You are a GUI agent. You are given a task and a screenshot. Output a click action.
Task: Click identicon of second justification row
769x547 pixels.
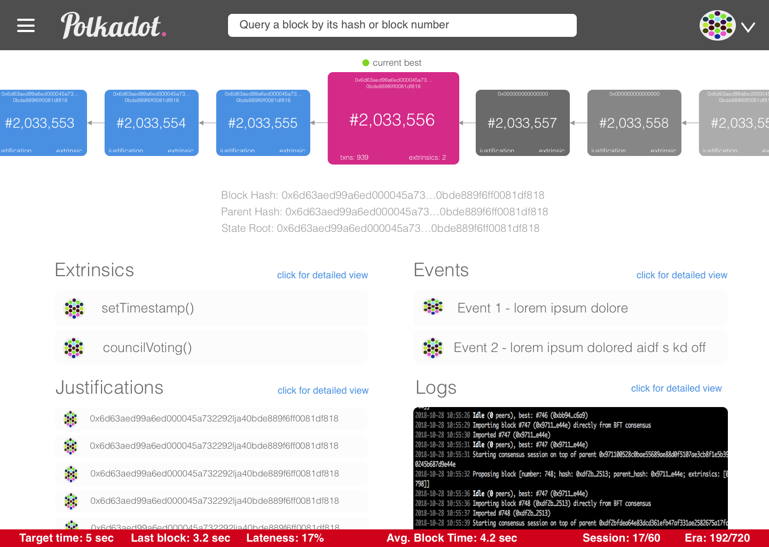(x=70, y=446)
